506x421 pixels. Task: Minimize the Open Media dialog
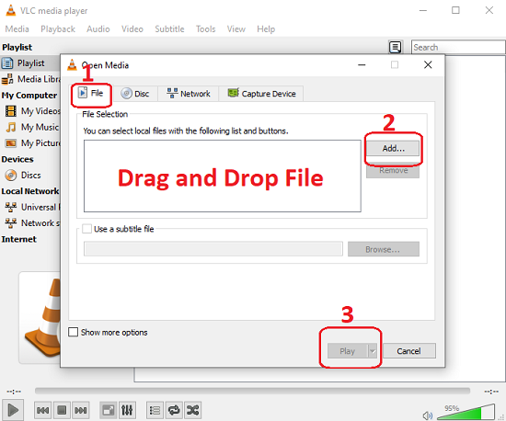362,64
